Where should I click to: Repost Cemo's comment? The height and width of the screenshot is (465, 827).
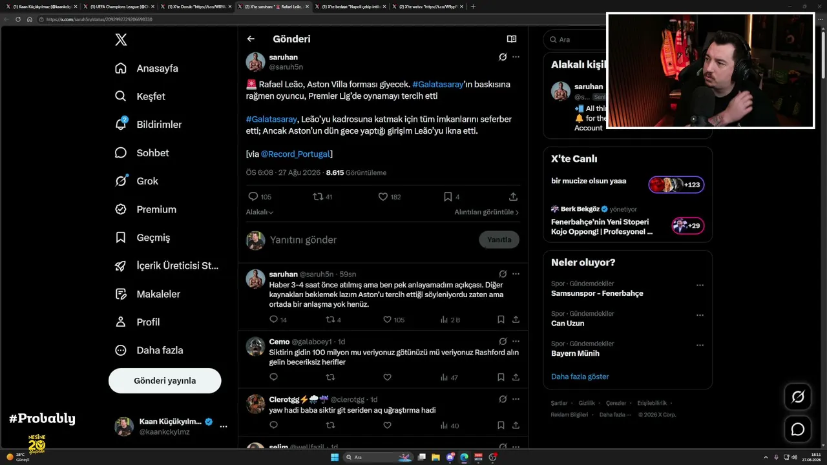coord(330,377)
